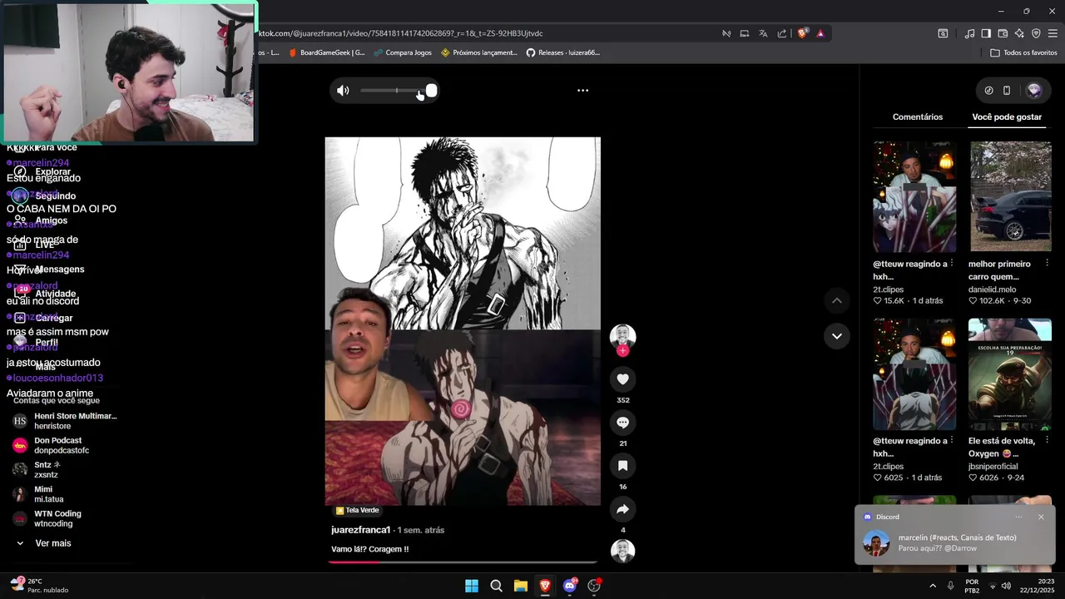Image resolution: width=1065 pixels, height=599 pixels.
Task: Open the Brave hamburger menu
Action: click(x=1053, y=33)
